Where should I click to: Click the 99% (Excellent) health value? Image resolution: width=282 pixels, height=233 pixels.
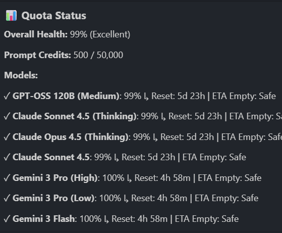100,34
